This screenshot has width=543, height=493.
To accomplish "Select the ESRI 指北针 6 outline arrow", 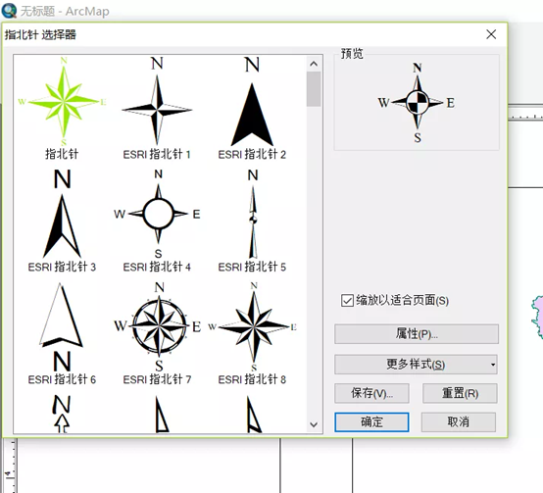I will tap(62, 327).
